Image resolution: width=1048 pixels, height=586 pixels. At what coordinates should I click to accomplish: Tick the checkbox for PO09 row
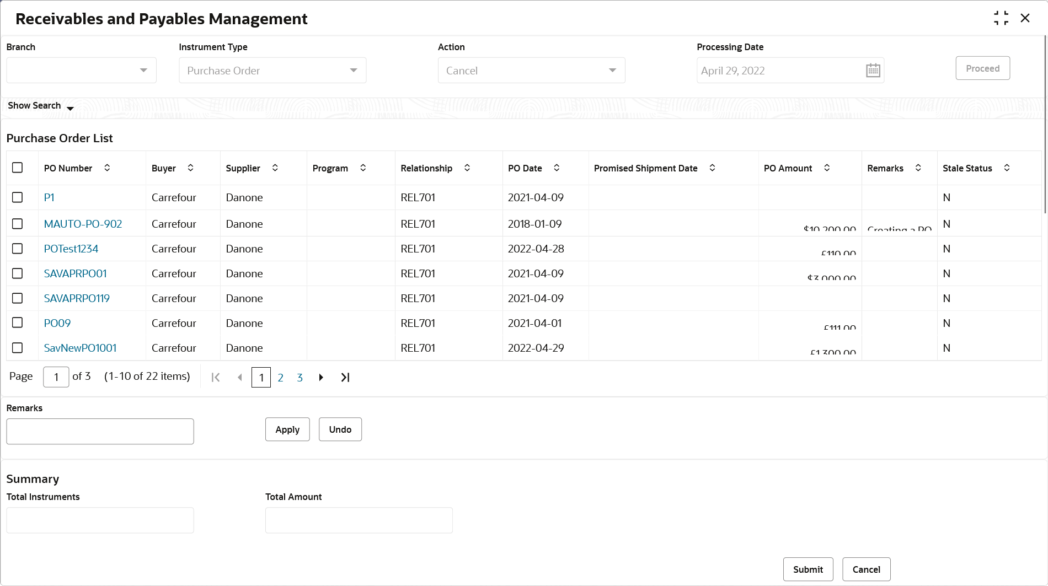click(18, 322)
